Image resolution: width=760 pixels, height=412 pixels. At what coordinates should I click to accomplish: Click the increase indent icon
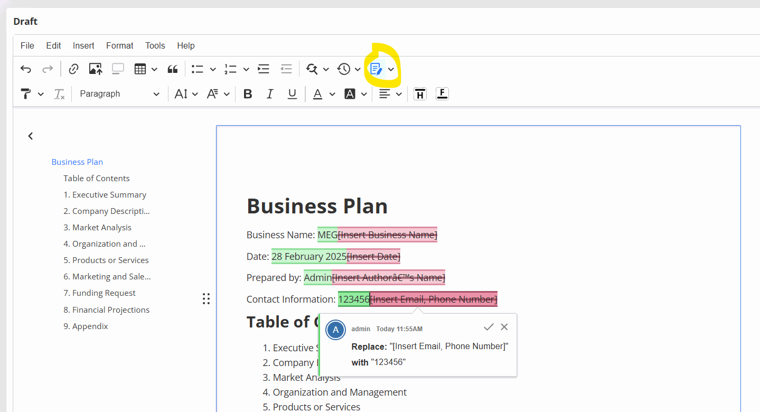263,69
